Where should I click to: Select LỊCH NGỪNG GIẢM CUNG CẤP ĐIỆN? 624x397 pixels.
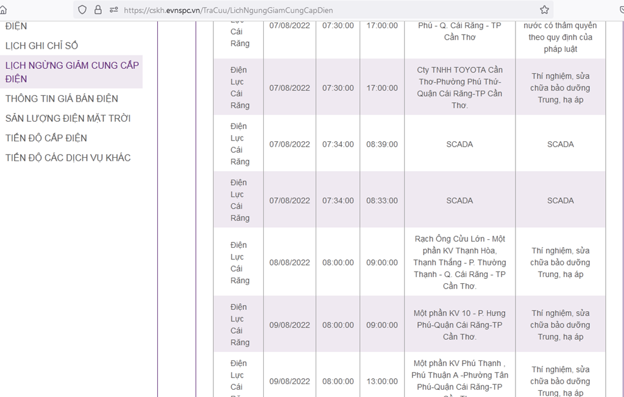pyautogui.click(x=71, y=72)
